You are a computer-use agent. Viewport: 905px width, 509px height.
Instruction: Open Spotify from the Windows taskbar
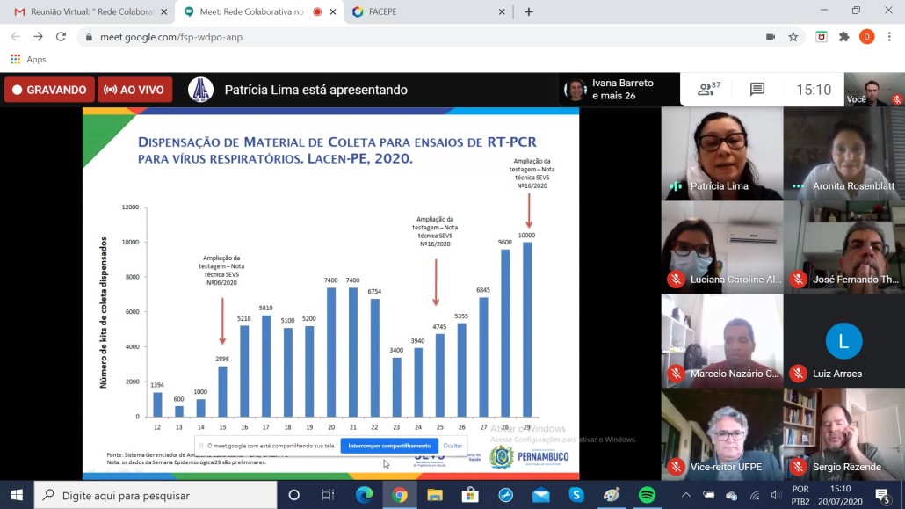point(647,495)
